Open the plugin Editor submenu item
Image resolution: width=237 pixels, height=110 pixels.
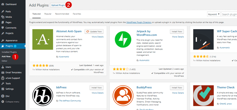(4, 61)
